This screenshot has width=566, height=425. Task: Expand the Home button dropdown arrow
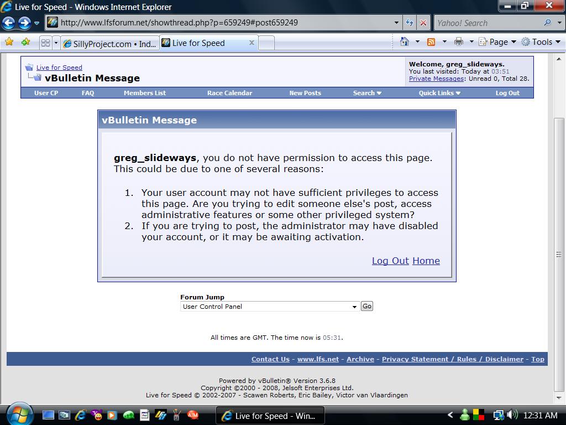point(417,42)
